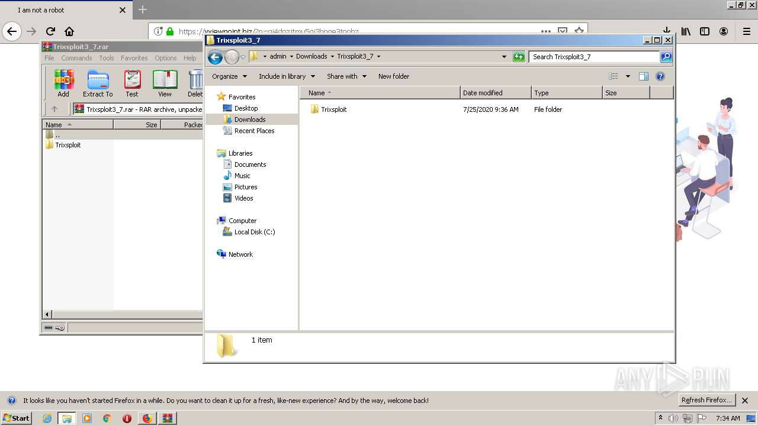Expand the breadcrumb arrow after Downloads
This screenshot has height=426, width=758.
coord(332,57)
